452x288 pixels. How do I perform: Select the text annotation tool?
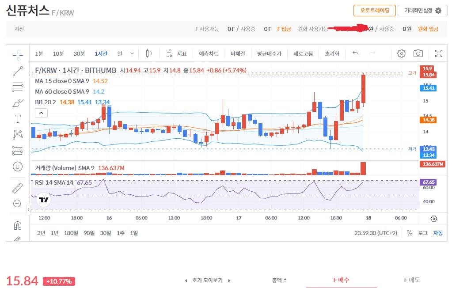[x=18, y=118]
